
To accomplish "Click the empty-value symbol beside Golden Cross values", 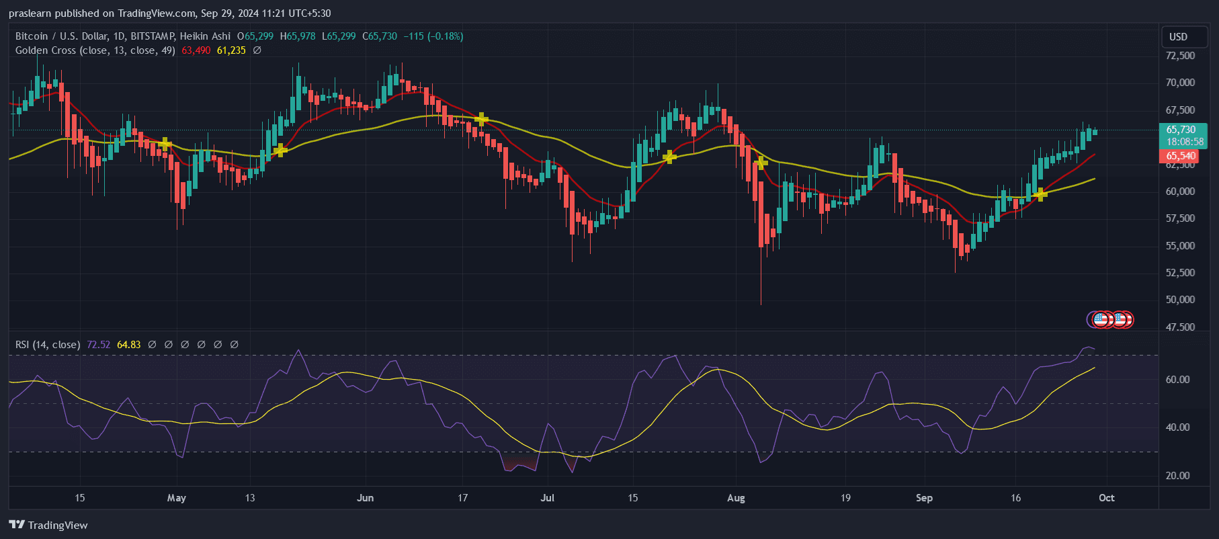I will click(257, 50).
